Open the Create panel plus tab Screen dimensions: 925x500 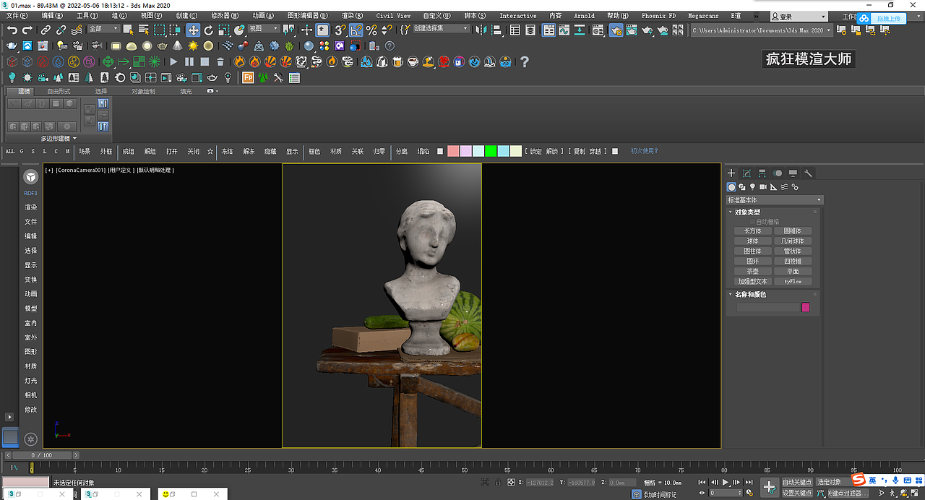pos(731,173)
